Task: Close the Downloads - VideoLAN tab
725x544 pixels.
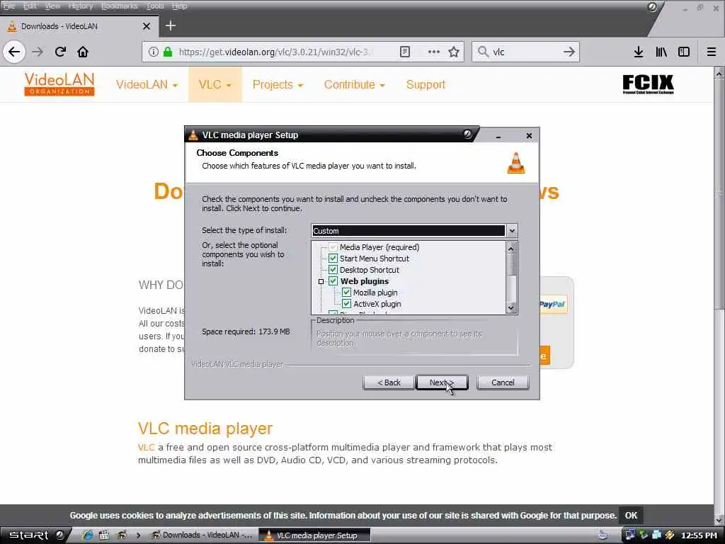Action: pyautogui.click(x=147, y=26)
